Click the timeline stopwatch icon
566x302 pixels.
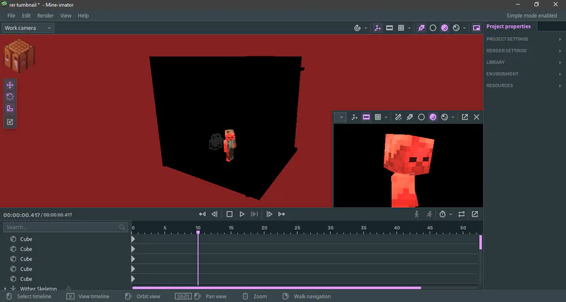coord(443,214)
